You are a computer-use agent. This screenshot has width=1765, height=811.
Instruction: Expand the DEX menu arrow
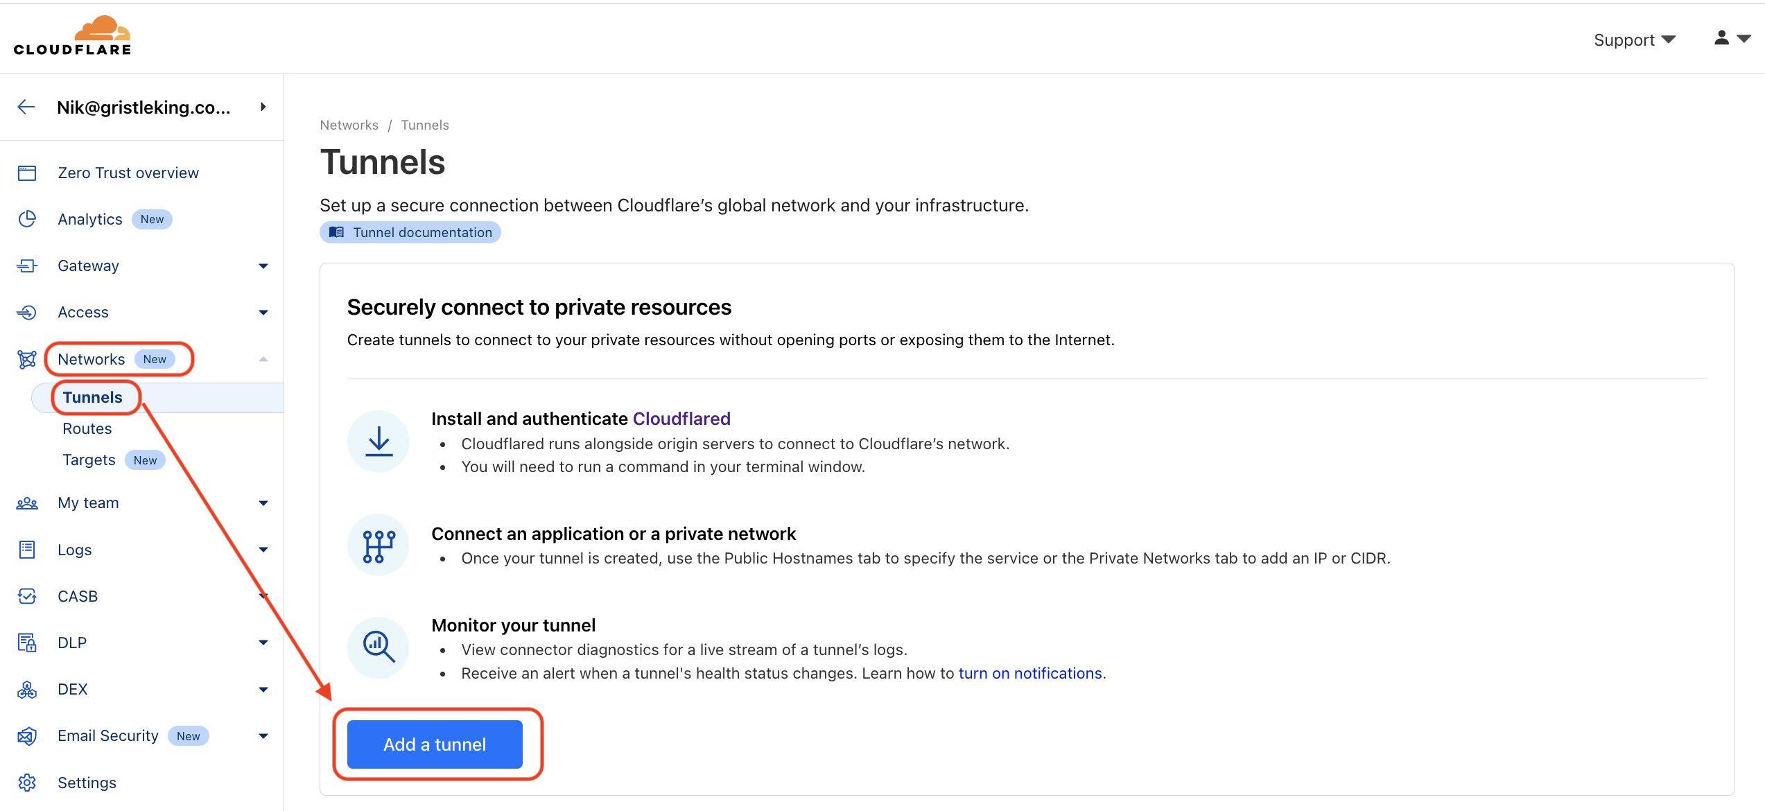(x=263, y=690)
